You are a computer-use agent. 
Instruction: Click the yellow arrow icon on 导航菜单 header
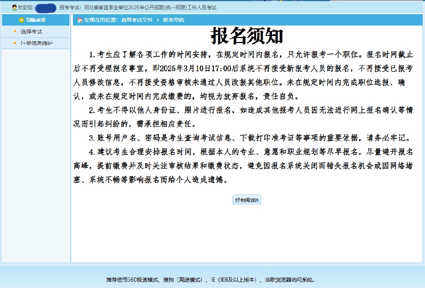pos(22,20)
